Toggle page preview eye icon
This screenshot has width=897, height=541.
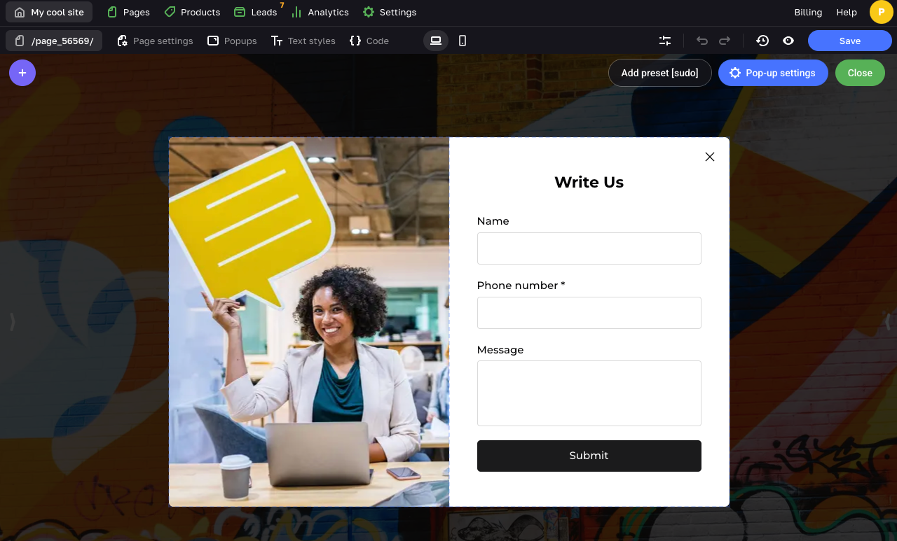[x=788, y=41]
